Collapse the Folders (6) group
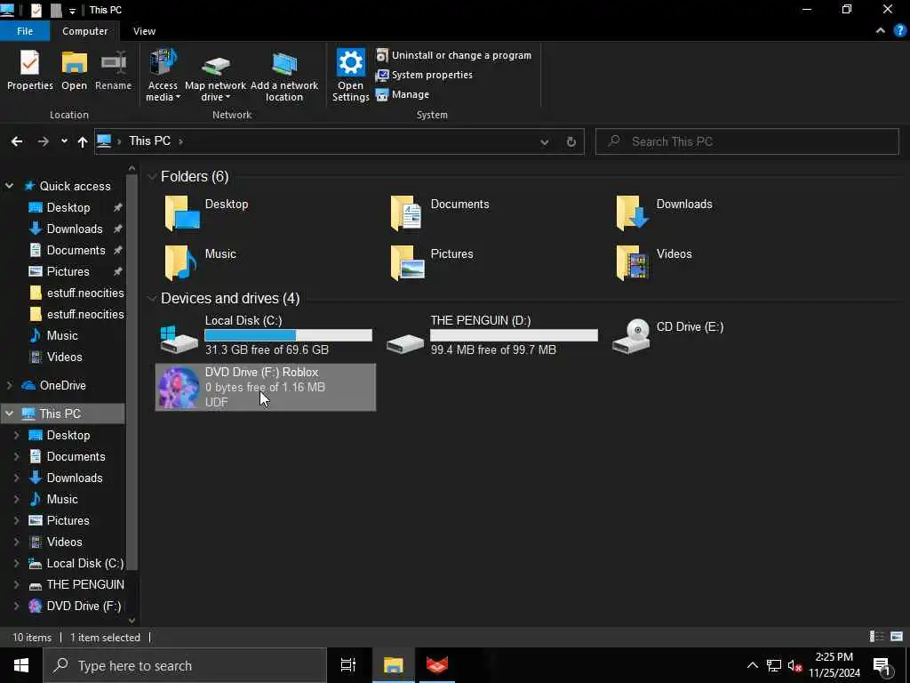Image resolution: width=910 pixels, height=683 pixels. click(x=152, y=177)
